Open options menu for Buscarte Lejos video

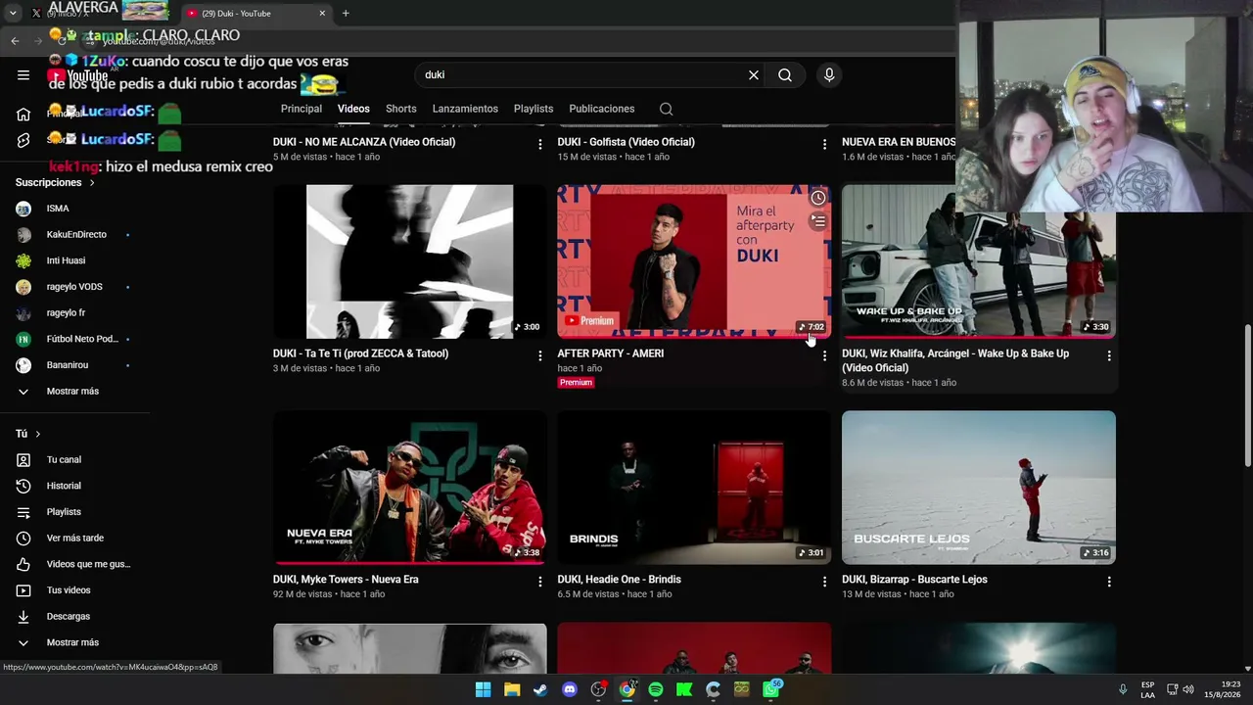point(1109,582)
